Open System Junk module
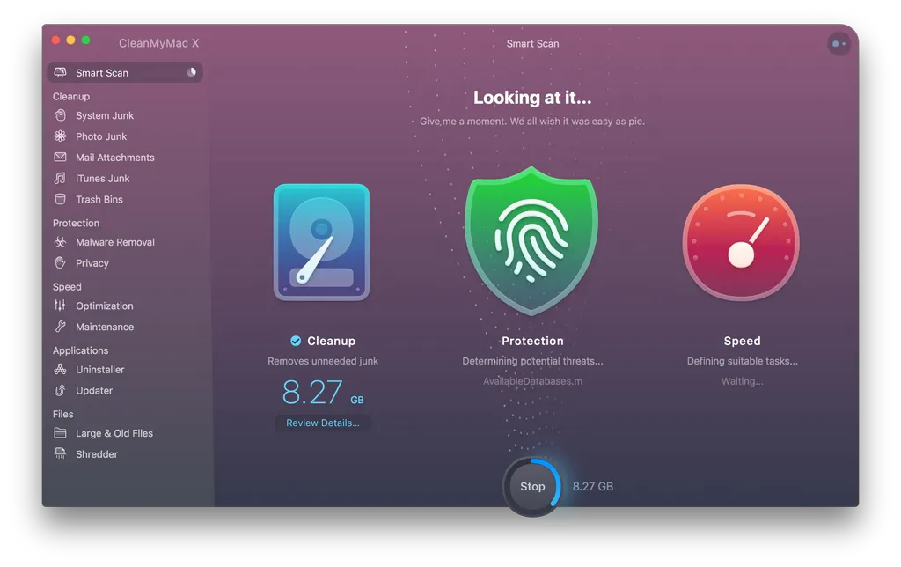The width and height of the screenshot is (901, 567). click(x=105, y=115)
